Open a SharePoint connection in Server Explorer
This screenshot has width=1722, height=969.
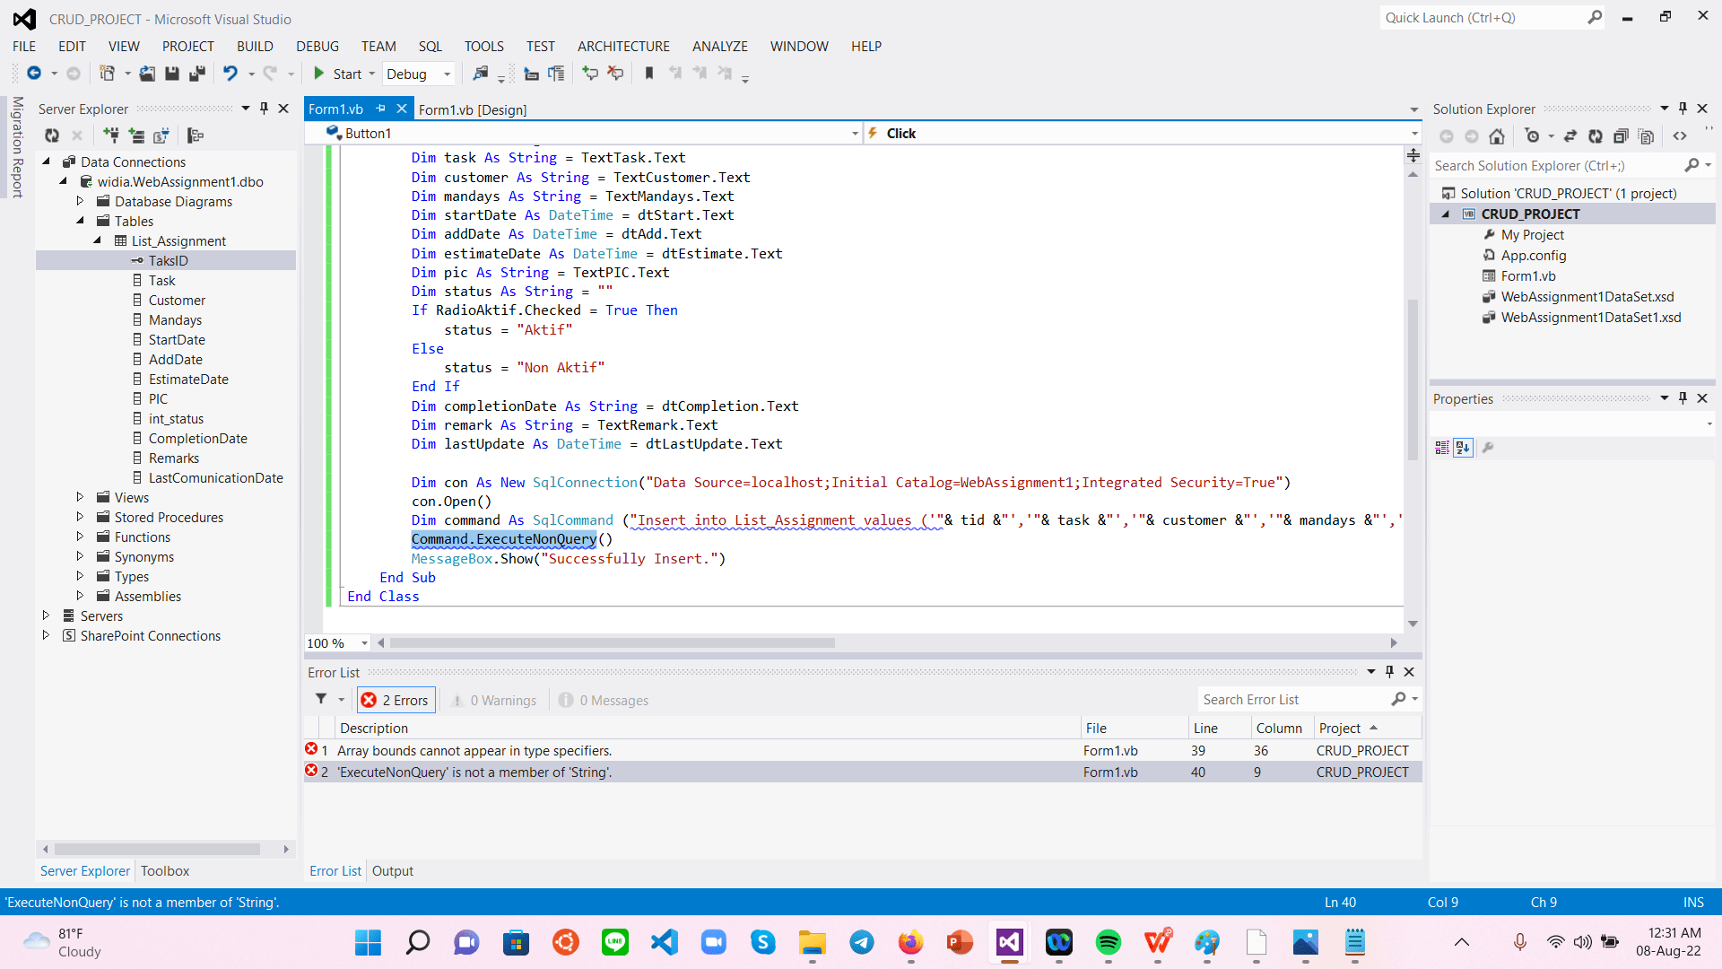161,135
